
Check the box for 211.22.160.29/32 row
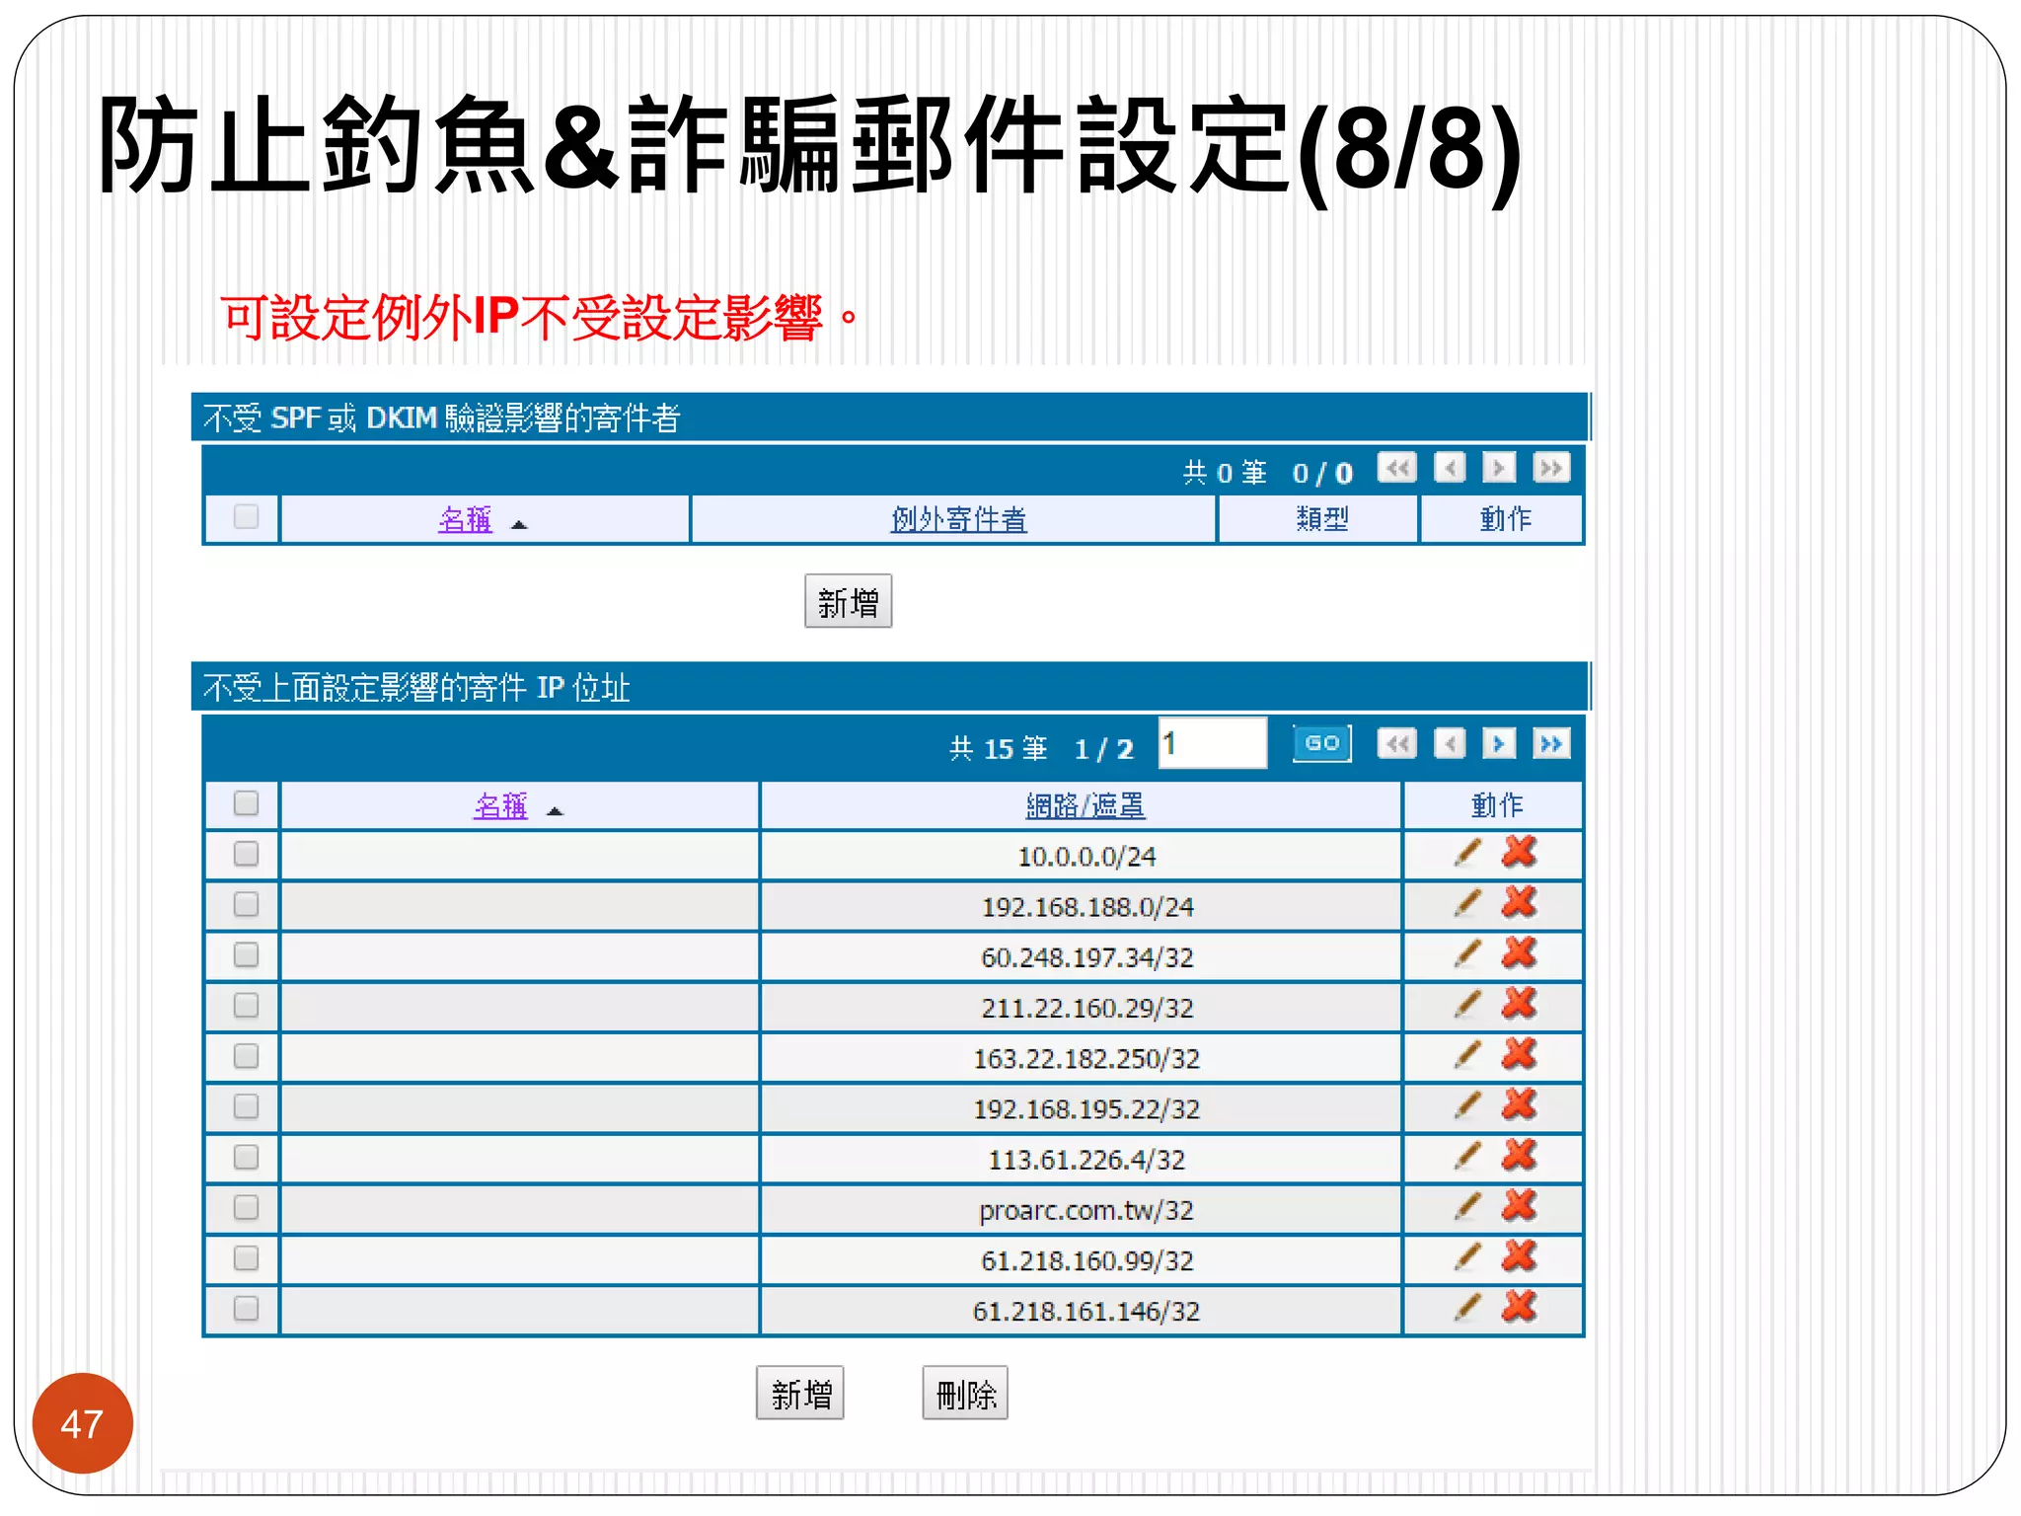246,1005
